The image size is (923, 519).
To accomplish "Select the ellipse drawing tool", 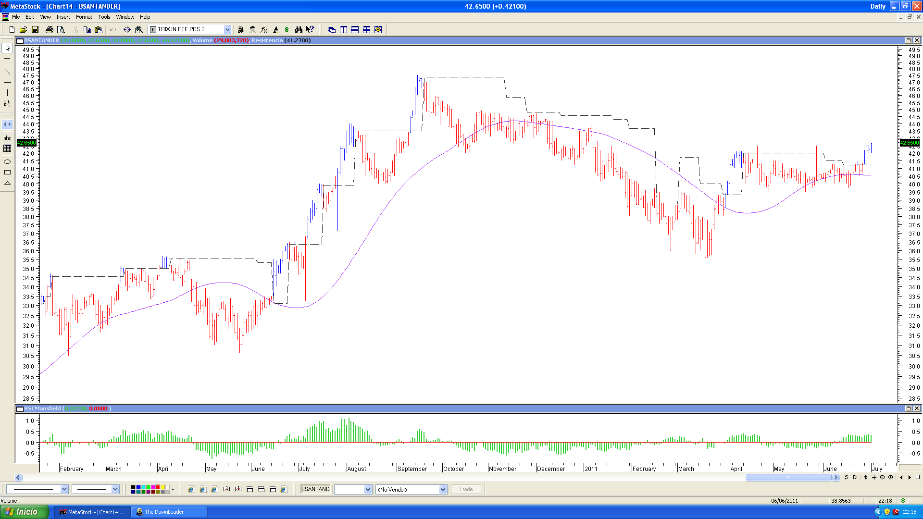I will coord(7,161).
